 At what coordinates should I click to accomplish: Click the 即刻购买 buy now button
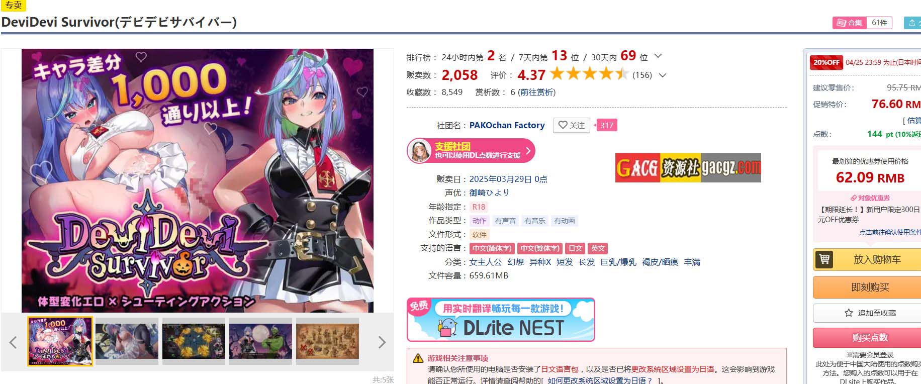point(870,287)
